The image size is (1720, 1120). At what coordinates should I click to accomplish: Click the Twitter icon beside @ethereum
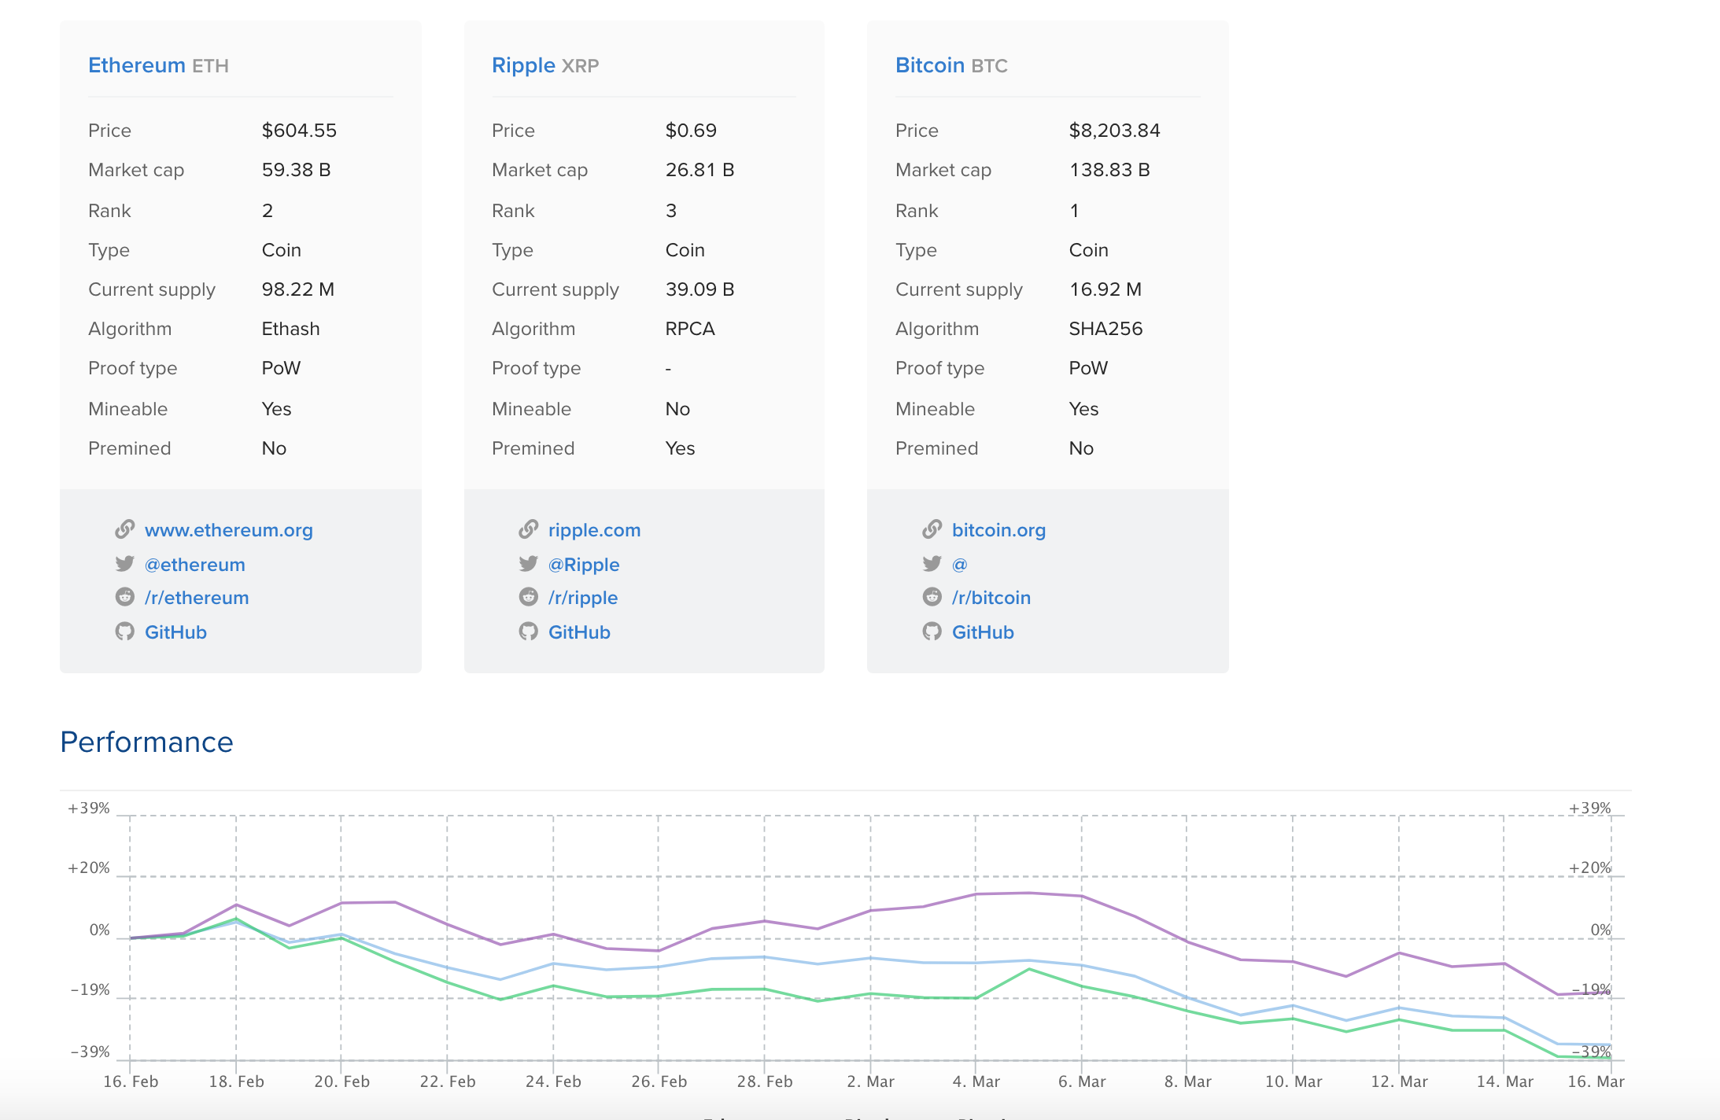tap(124, 564)
